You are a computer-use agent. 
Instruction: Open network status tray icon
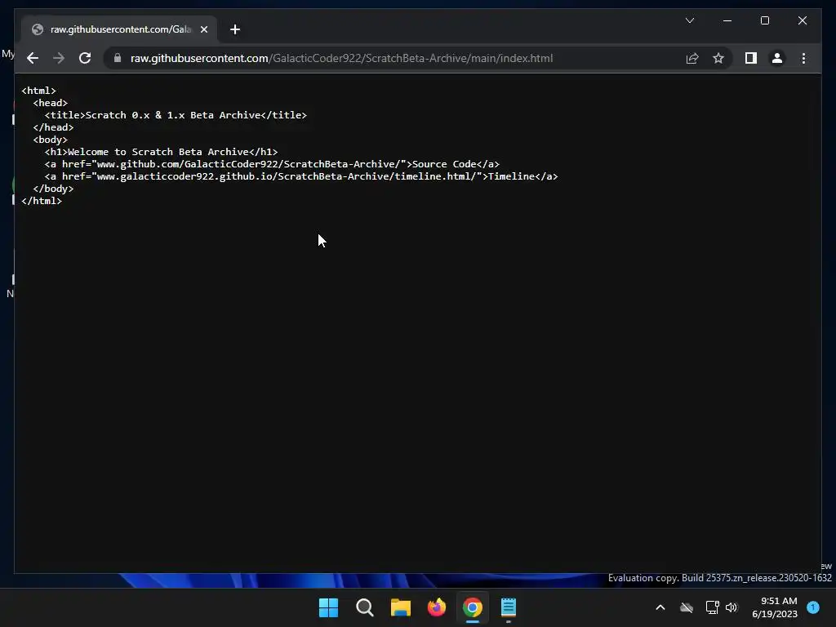coord(712,607)
